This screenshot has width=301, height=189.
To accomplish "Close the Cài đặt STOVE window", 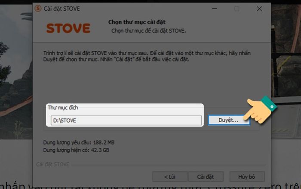I will [259, 9].
